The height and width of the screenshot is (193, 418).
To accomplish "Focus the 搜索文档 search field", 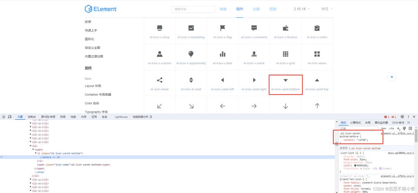I will click(x=193, y=9).
